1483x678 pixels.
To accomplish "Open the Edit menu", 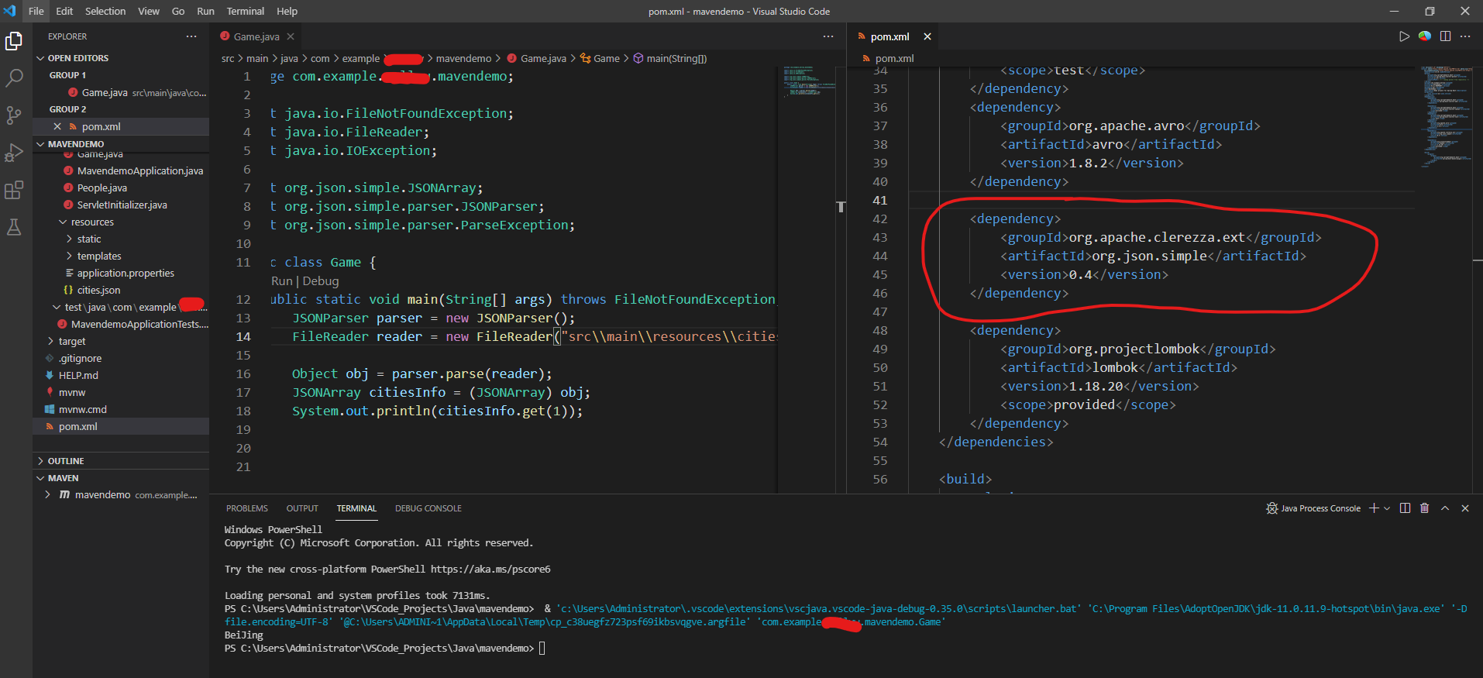I will 64,11.
